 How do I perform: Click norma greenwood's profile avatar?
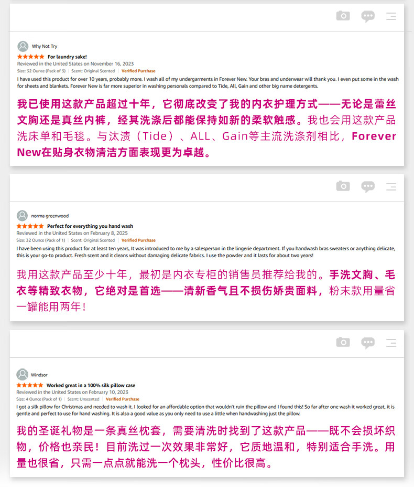22,216
